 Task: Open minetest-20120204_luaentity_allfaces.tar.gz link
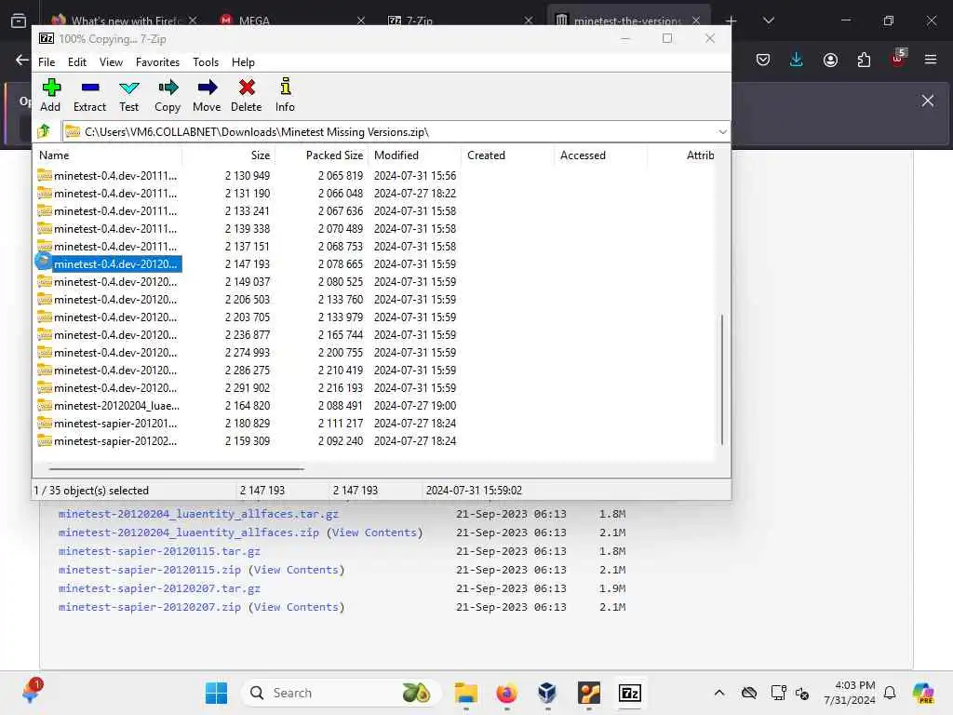click(198, 514)
